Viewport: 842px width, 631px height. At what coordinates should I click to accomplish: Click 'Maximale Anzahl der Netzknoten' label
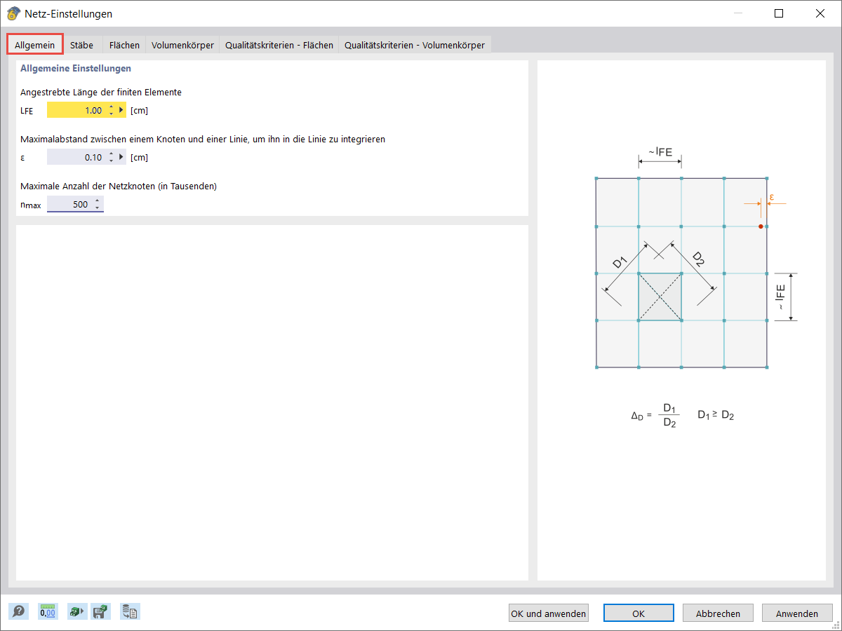[119, 186]
